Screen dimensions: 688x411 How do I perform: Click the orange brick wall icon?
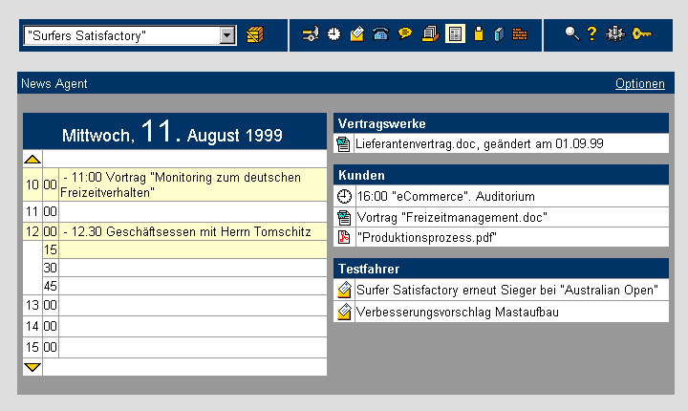click(x=520, y=34)
